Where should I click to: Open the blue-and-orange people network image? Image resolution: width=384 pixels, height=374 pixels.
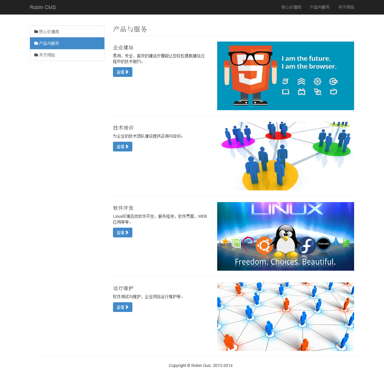coord(286,317)
